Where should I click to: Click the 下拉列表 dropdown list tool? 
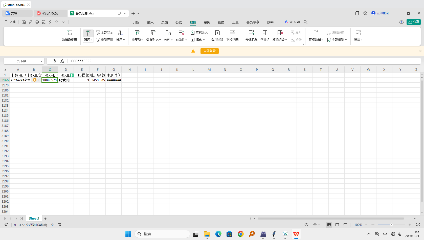tap(232, 36)
